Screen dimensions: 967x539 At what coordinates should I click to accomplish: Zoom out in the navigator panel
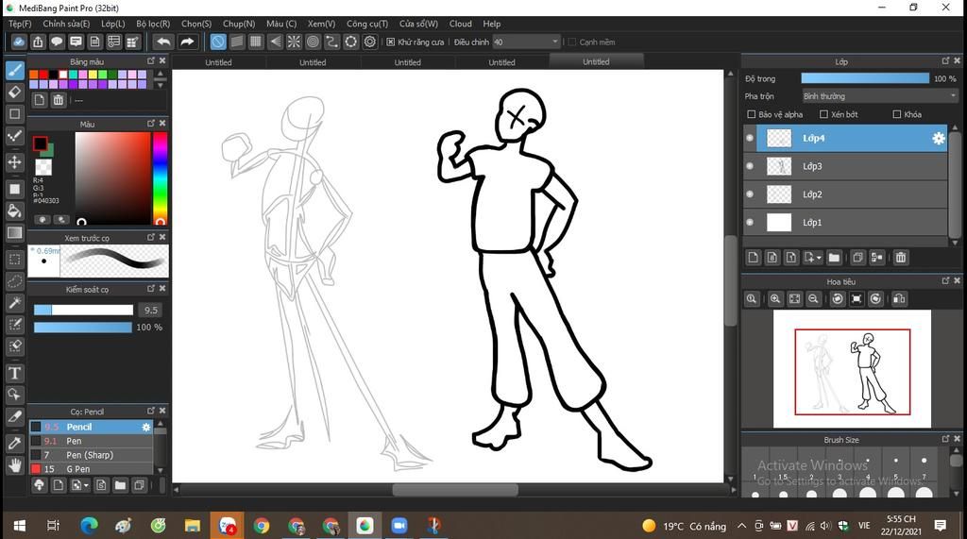click(x=813, y=299)
